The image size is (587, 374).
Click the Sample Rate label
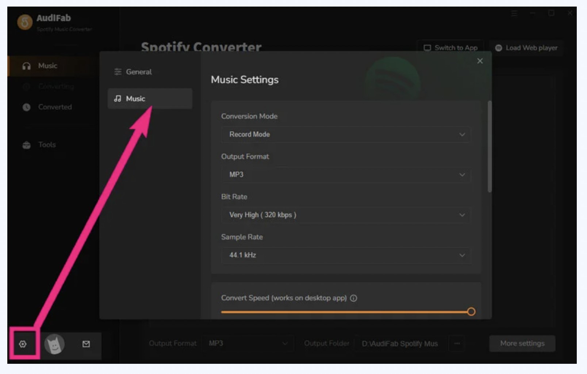[242, 237]
